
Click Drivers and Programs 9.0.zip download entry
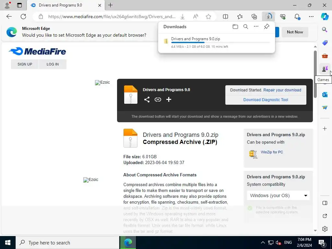click(216, 42)
